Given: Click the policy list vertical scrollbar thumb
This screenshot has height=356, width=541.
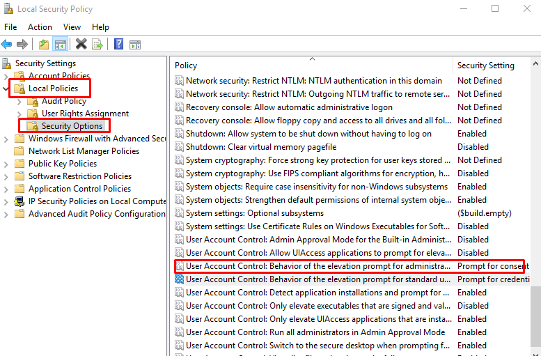Looking at the screenshot, I should tap(535, 315).
